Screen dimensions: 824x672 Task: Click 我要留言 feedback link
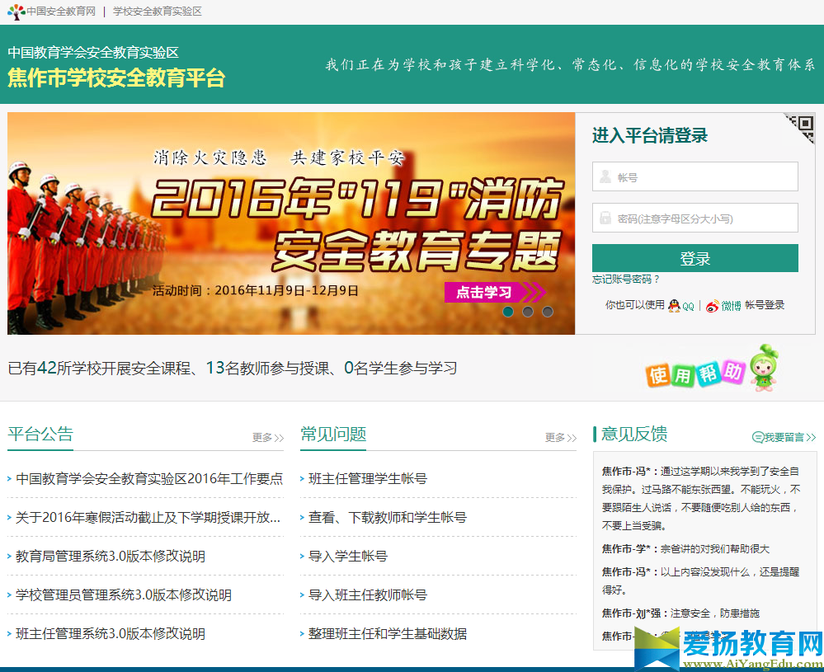tap(784, 437)
